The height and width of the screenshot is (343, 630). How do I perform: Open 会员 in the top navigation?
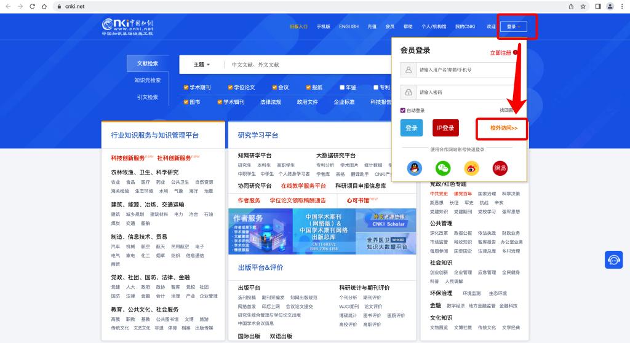389,26
